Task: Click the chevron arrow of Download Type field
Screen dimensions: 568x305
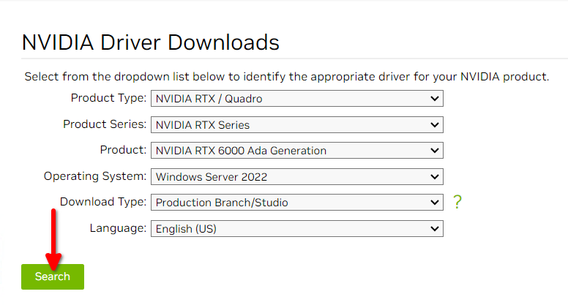Action: [x=435, y=203]
